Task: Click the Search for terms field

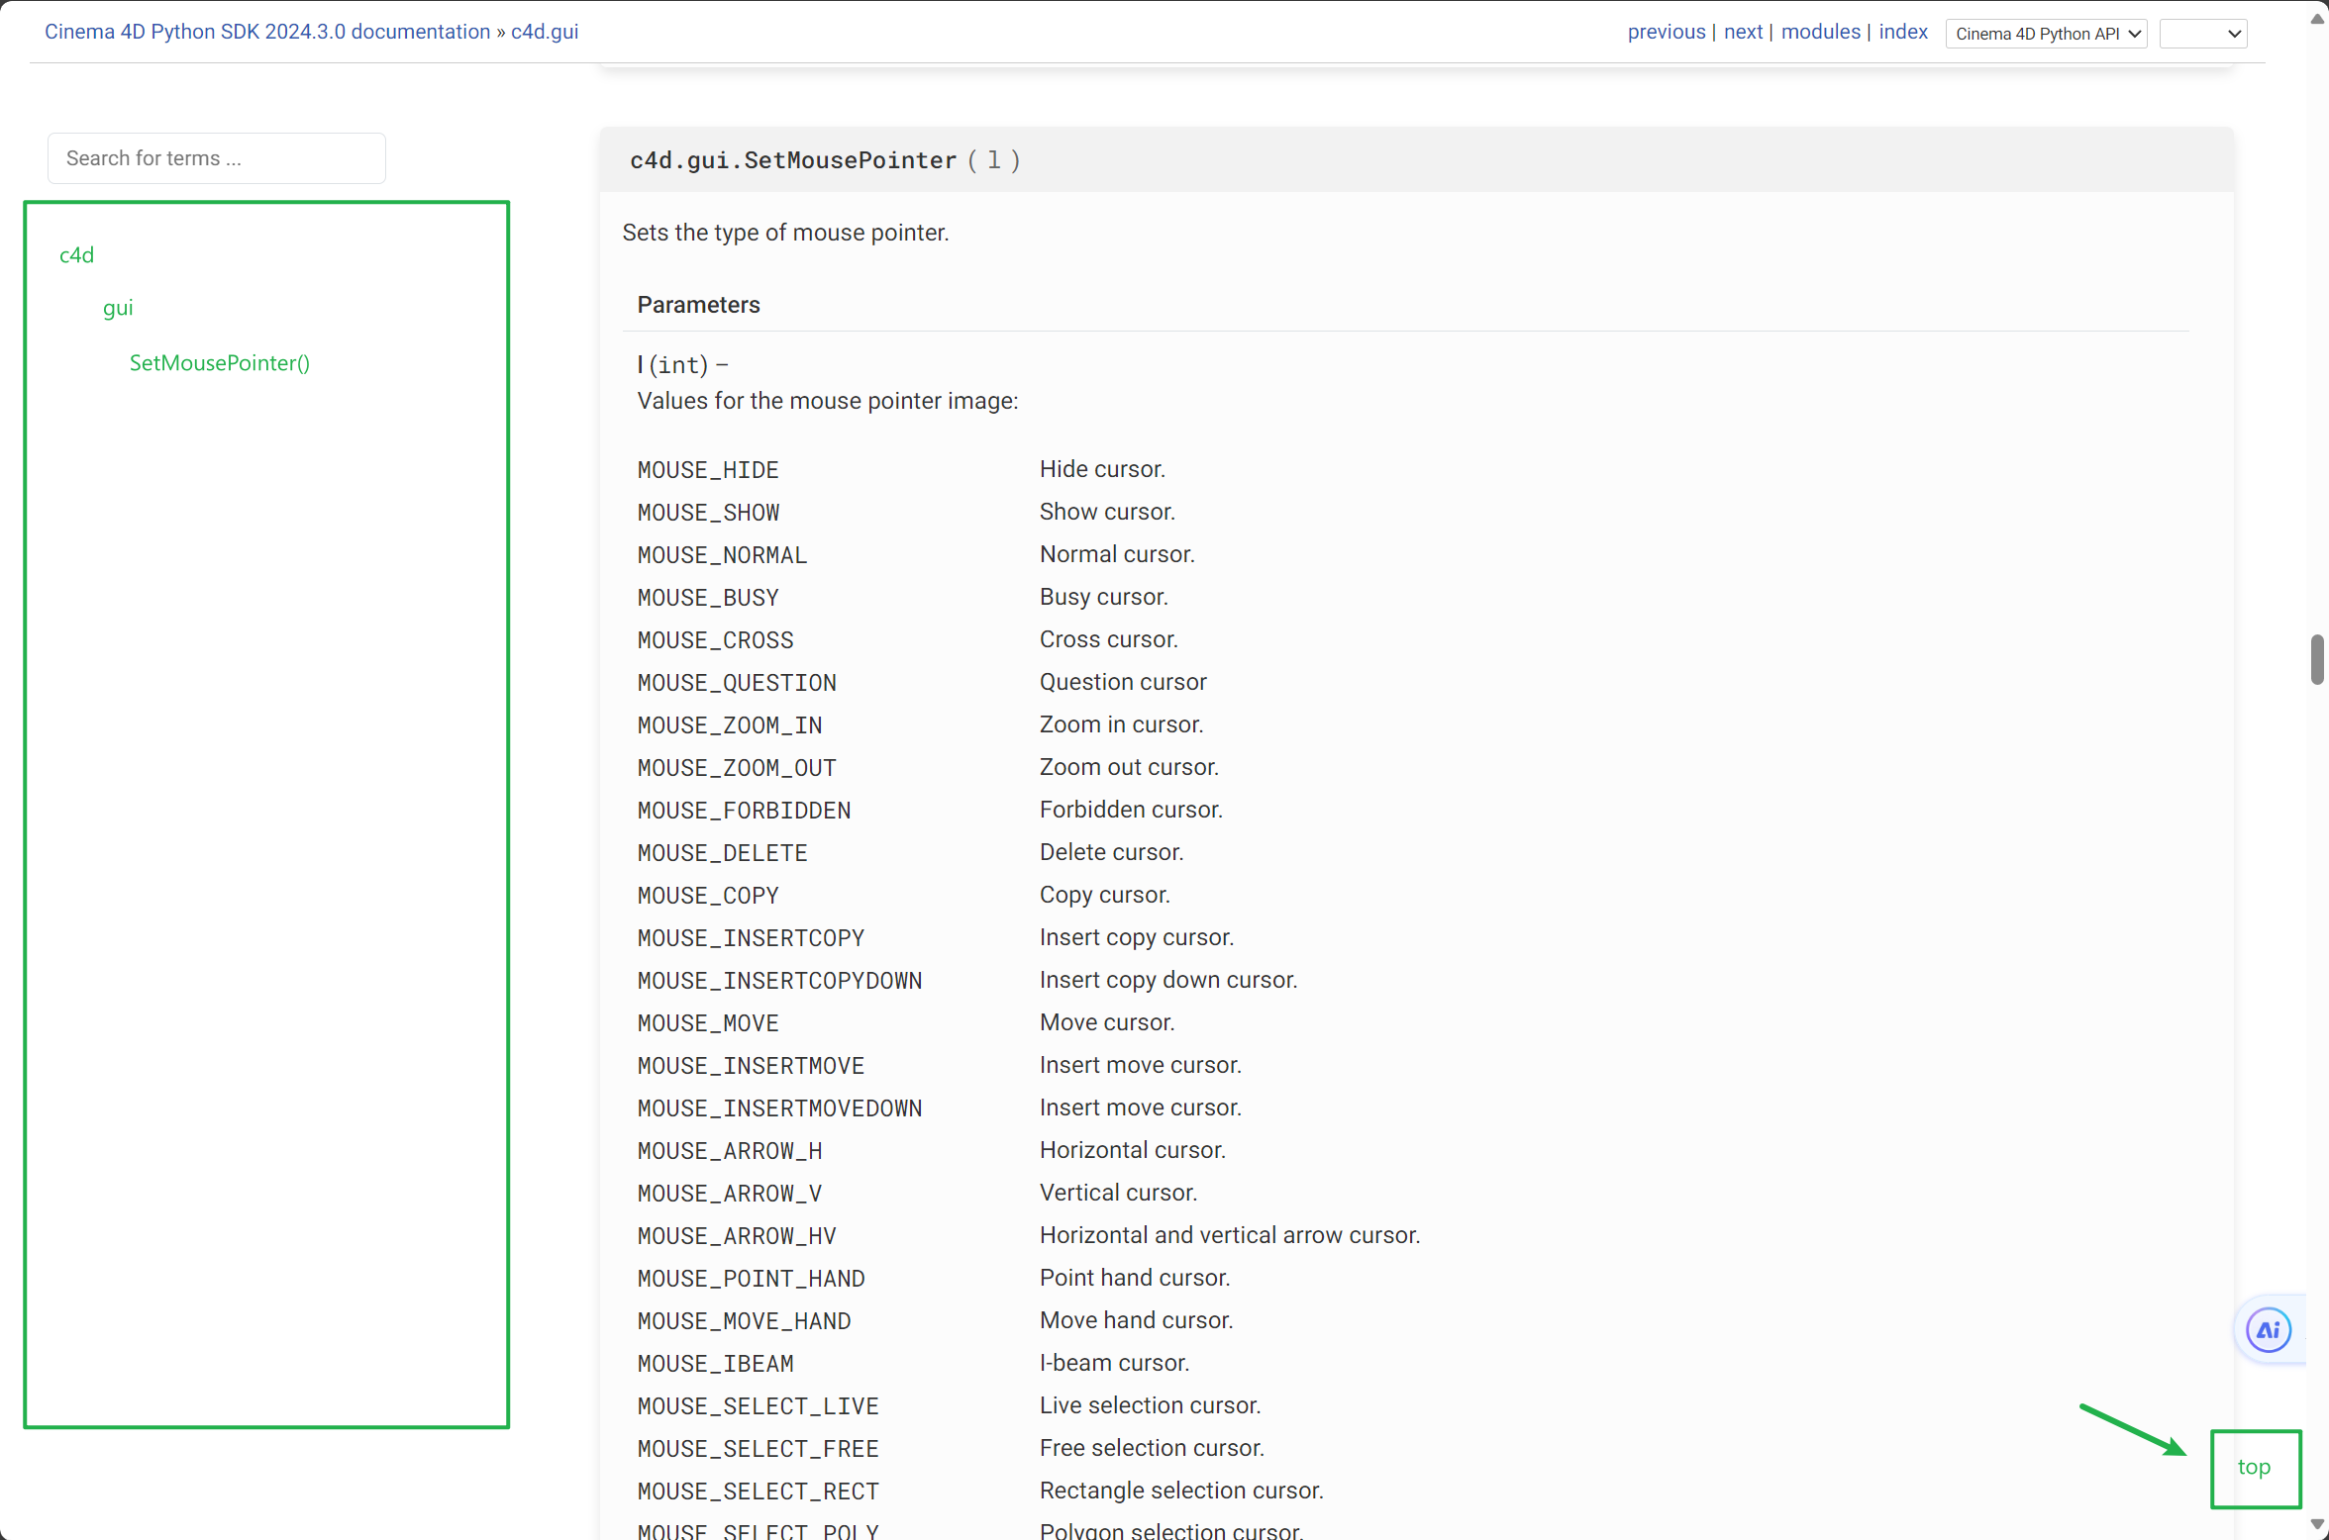Action: pyautogui.click(x=217, y=158)
